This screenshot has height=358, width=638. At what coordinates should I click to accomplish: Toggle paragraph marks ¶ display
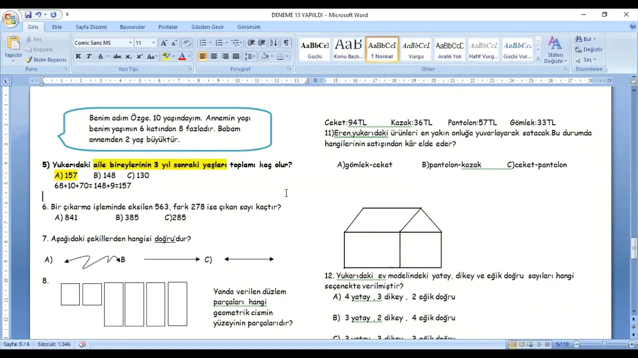point(286,43)
